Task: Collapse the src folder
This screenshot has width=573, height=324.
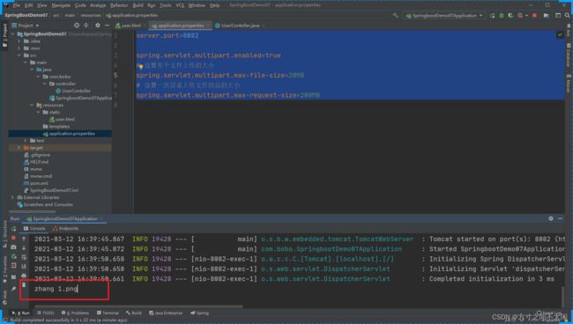Action: tap(19, 55)
